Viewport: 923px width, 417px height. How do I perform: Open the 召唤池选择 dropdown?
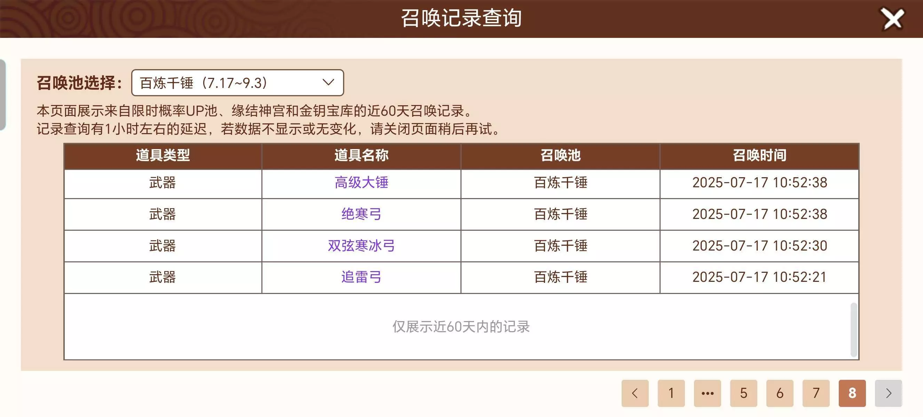point(237,83)
